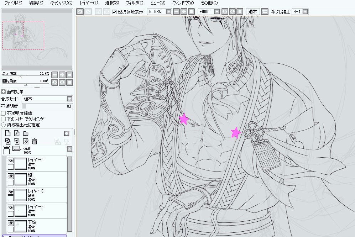
Task: Rotate clockwise in navigator panel
Action: (x=62, y=83)
